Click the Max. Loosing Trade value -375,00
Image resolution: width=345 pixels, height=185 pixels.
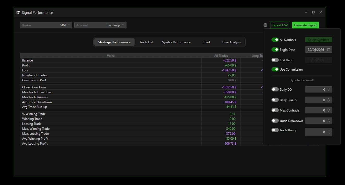coord(230,134)
